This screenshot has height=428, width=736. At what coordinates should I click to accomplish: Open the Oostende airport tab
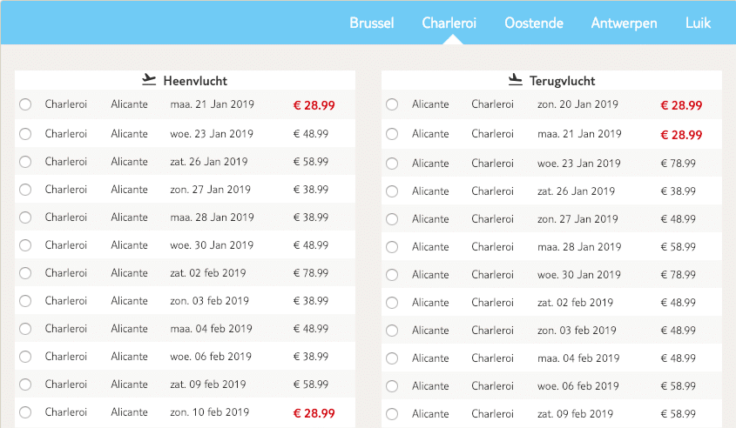tap(534, 23)
